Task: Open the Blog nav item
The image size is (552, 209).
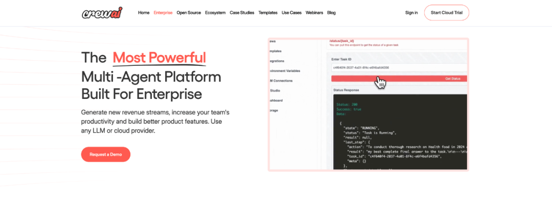Action: [331, 13]
